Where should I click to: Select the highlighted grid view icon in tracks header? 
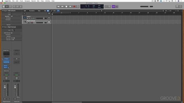point(48,11)
